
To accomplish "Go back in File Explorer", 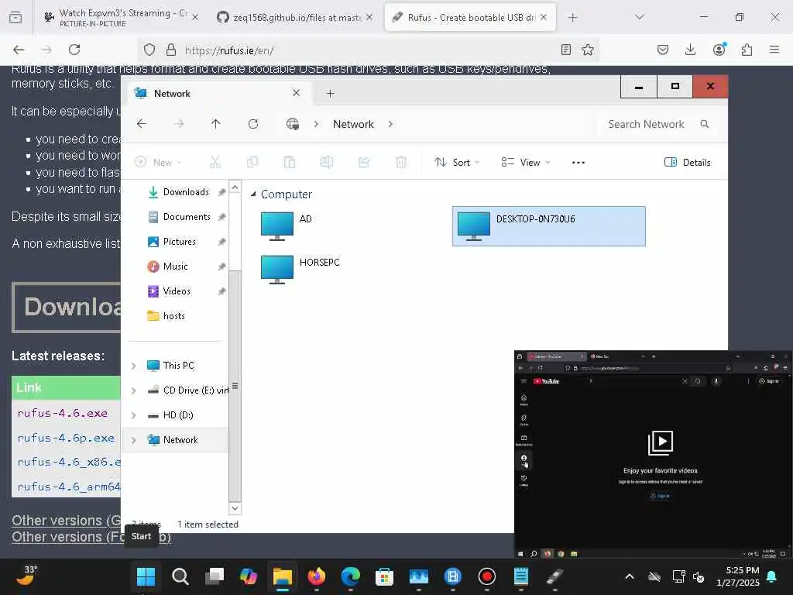I will pos(142,124).
